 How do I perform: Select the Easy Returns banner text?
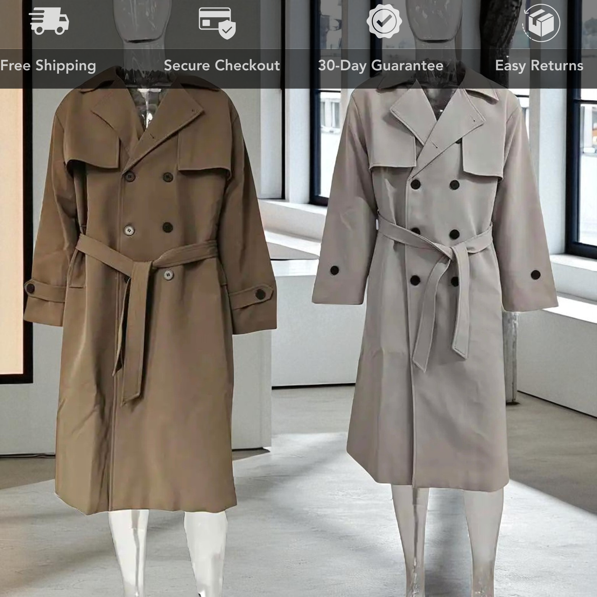(539, 66)
